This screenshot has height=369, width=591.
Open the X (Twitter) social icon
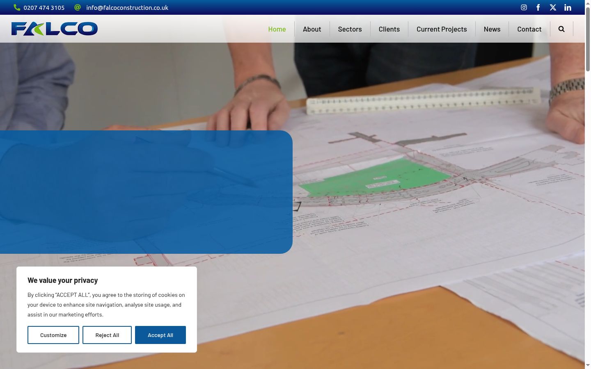click(553, 7)
